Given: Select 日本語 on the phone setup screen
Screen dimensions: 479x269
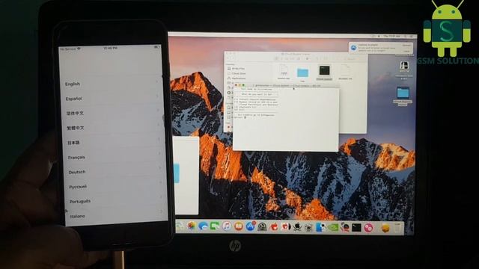Looking at the screenshot, I should pyautogui.click(x=73, y=143).
